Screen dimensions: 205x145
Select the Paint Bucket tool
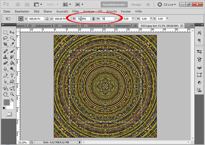(12, 63)
